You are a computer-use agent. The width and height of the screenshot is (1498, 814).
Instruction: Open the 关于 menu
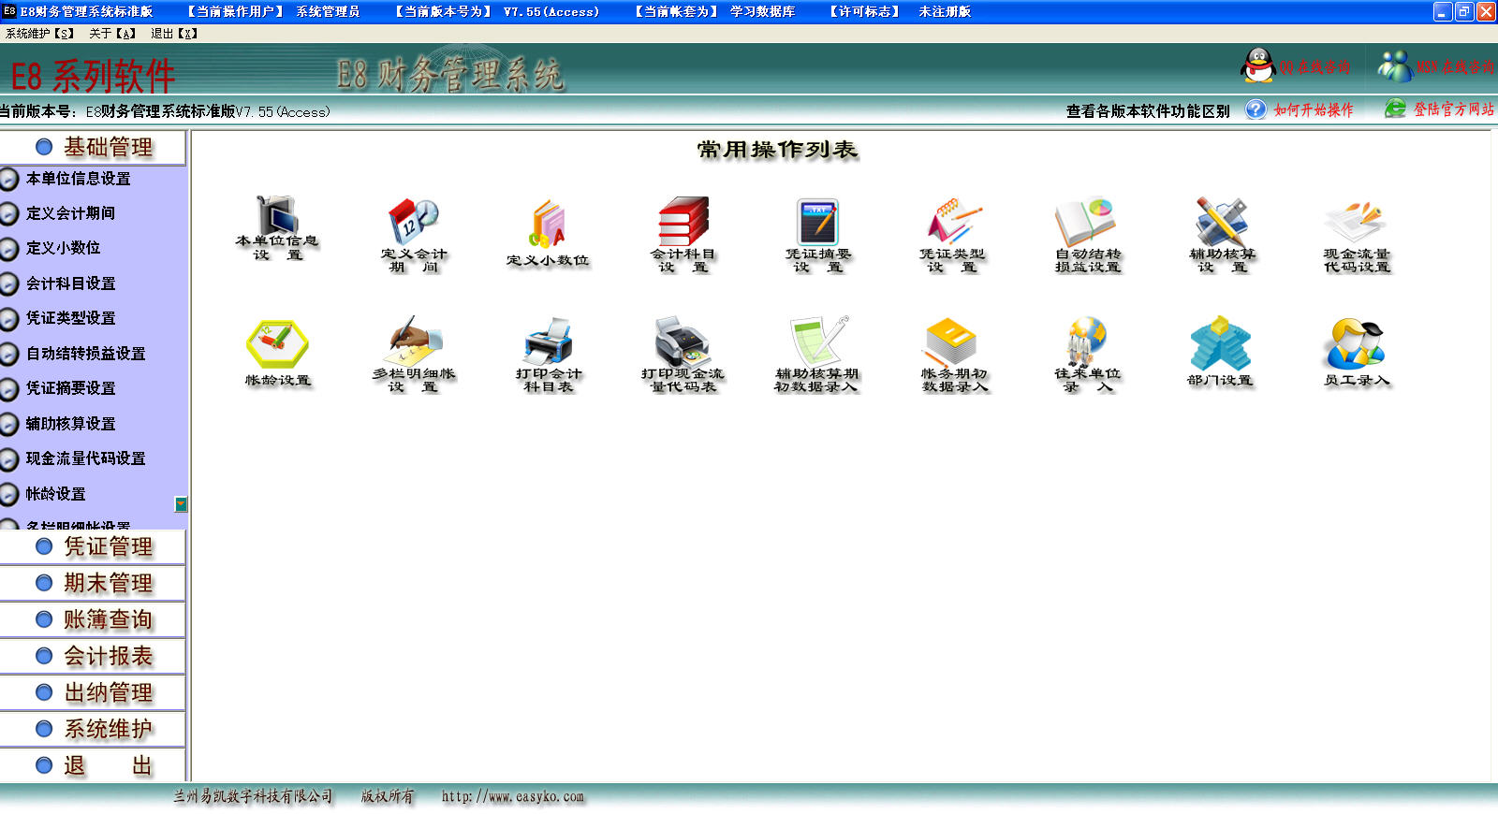point(112,33)
